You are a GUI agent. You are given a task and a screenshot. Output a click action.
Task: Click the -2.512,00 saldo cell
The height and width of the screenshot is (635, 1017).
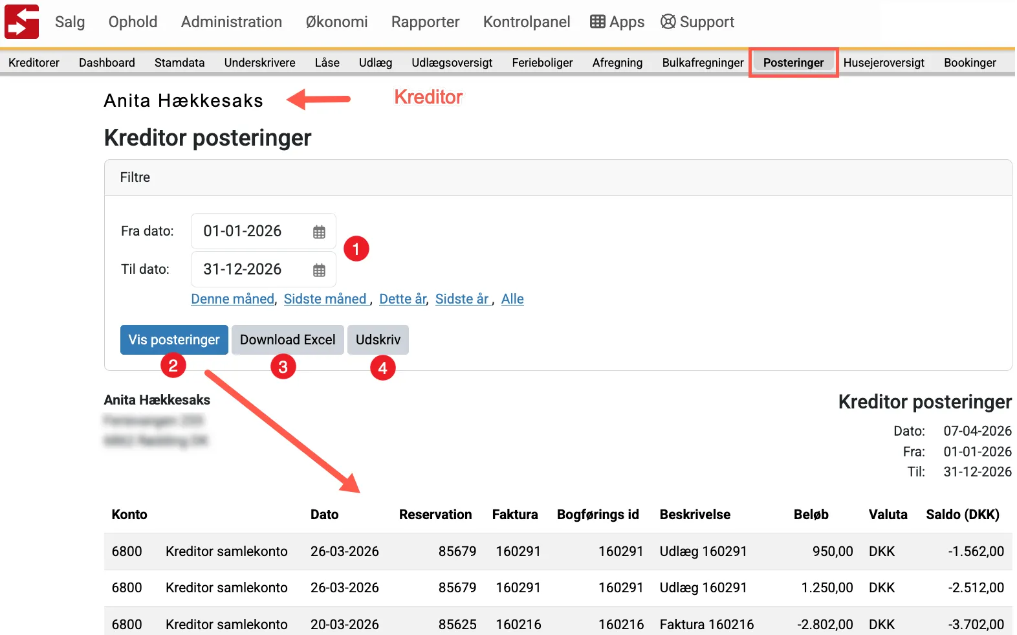[976, 588]
